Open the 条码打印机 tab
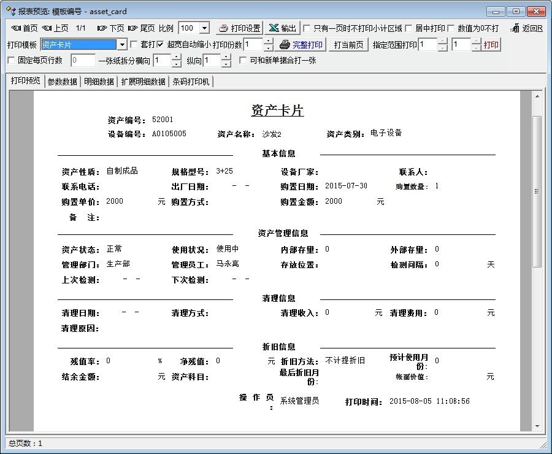Screen dimensions: 552x454 point(191,82)
